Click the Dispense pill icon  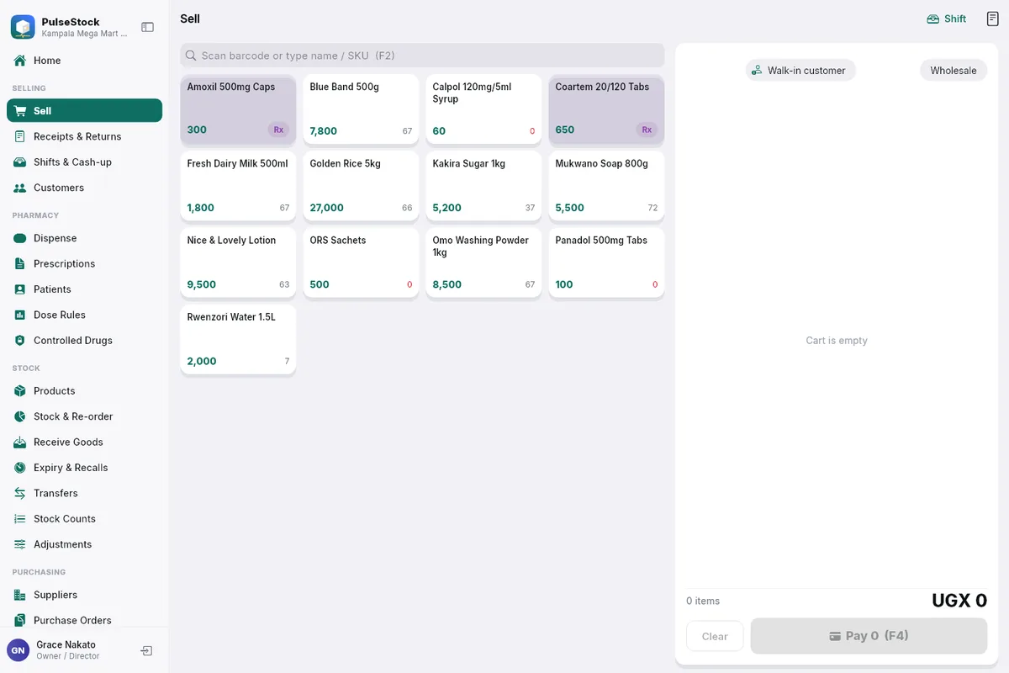(20, 238)
